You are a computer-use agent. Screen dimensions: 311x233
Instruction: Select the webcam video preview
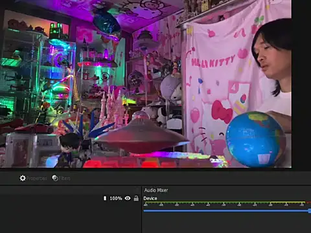tap(146, 83)
